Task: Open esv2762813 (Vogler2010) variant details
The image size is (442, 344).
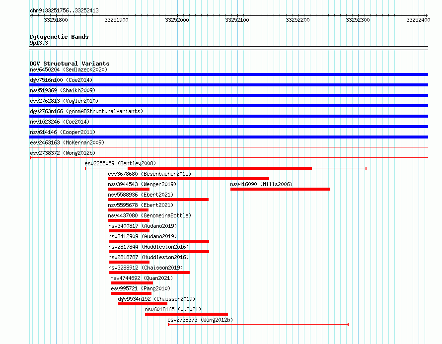Action: click(64, 101)
